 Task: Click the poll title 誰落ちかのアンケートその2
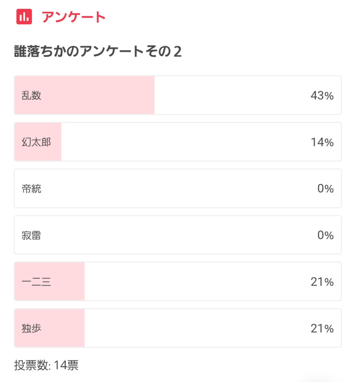click(x=98, y=51)
